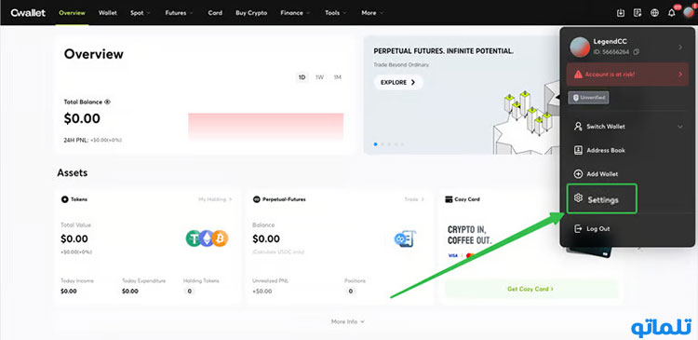Viewport: 698px width, 340px height.
Task: Select first banner carousel dot
Action: [376, 144]
